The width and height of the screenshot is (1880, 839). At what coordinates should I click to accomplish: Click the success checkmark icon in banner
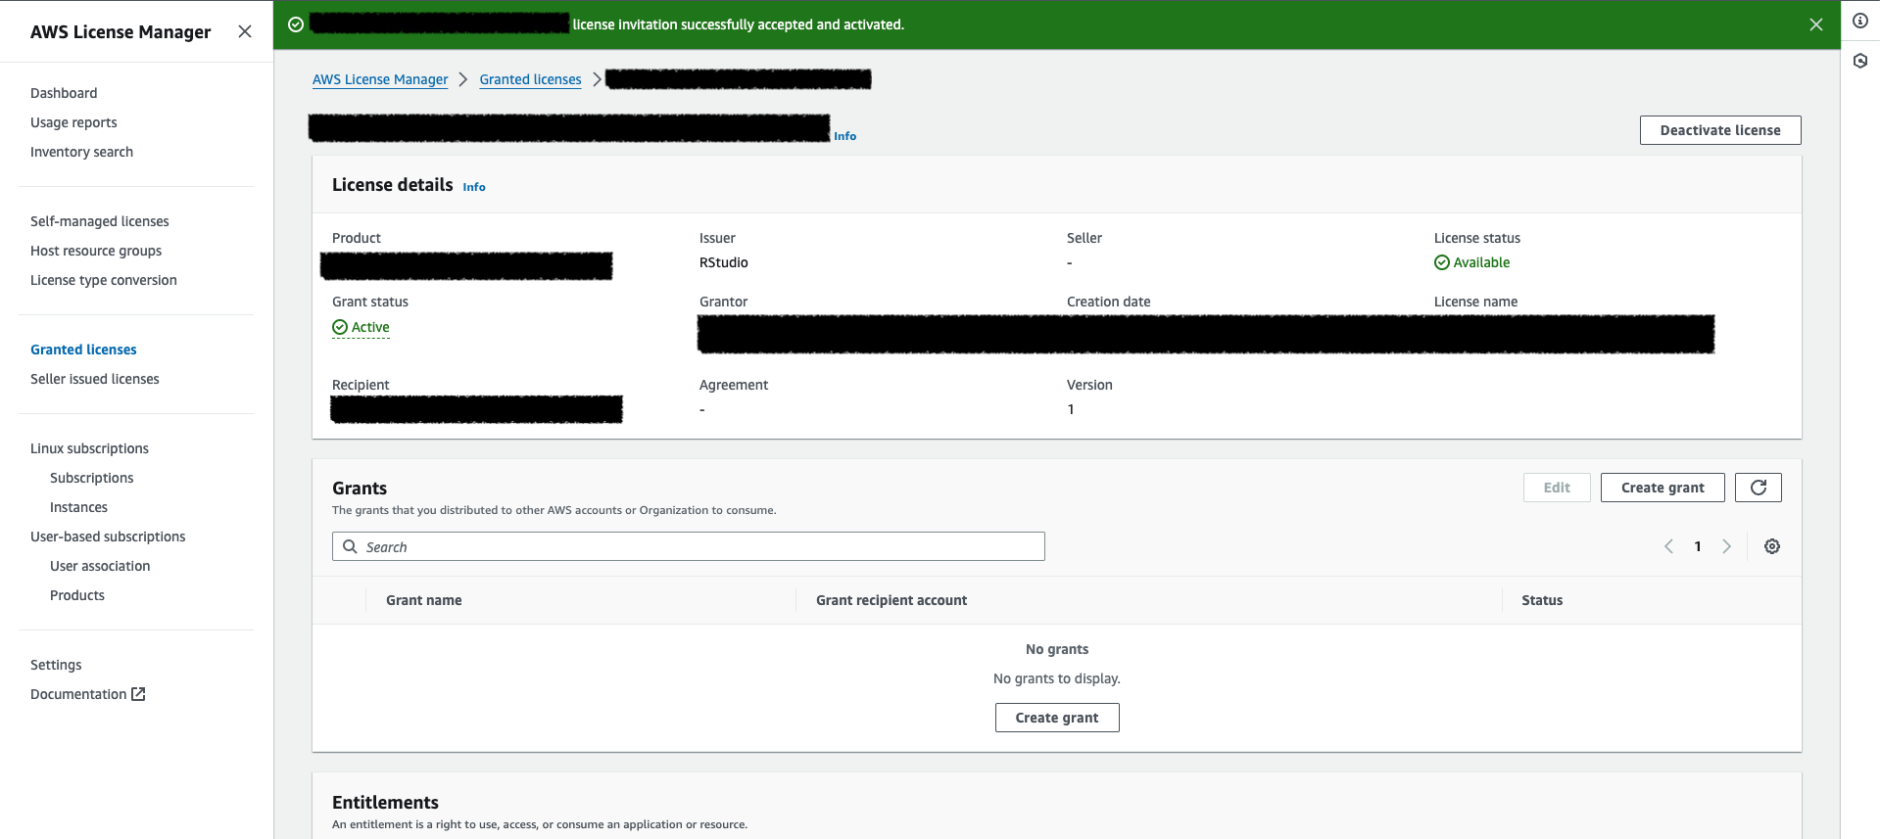pyautogui.click(x=296, y=24)
